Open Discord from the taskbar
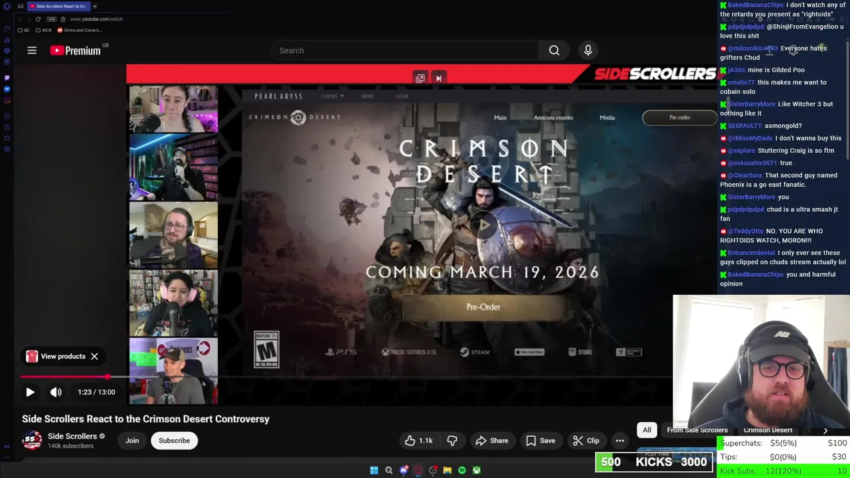Screen dimensions: 850x478 (403, 471)
